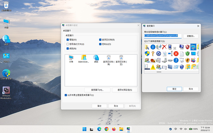The width and height of the screenshot is (213, 133).
Task: Uncheck the 網路(N) checkbox
Action: tap(68, 49)
